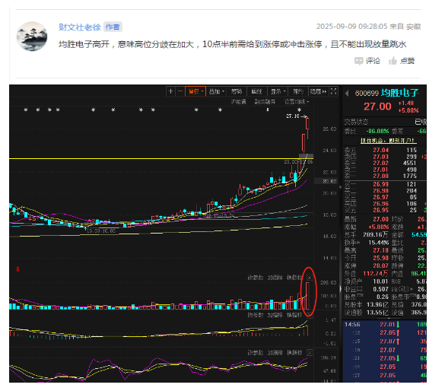Viewport: 445px width, 391px height.
Task: Toggle the 沪股通 overlay option
Action: pyautogui.click(x=238, y=102)
